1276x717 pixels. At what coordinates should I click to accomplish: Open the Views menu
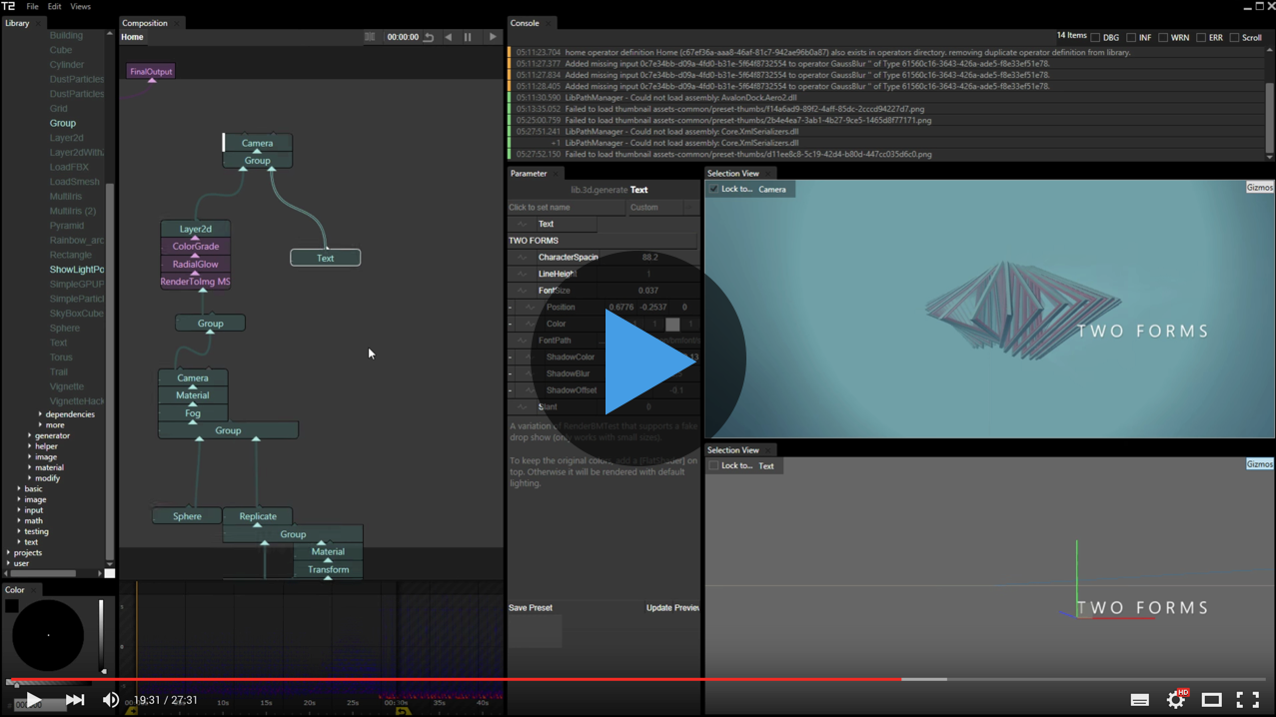tap(80, 7)
